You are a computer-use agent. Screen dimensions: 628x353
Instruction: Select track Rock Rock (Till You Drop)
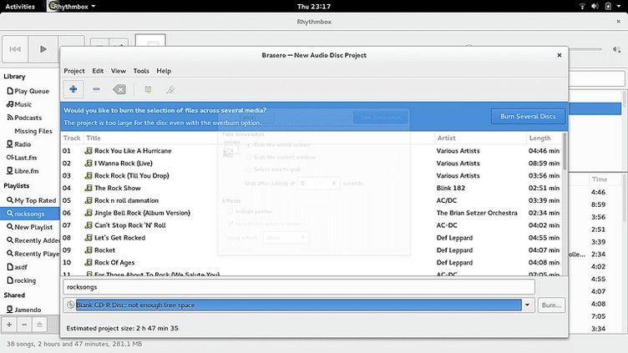pos(132,176)
